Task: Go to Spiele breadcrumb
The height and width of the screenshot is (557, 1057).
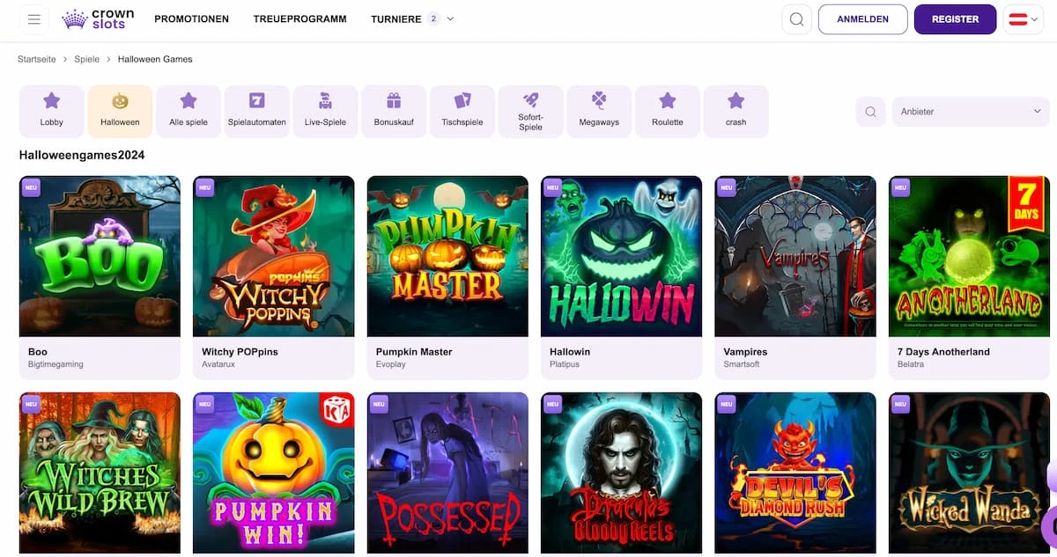Action: click(x=86, y=59)
